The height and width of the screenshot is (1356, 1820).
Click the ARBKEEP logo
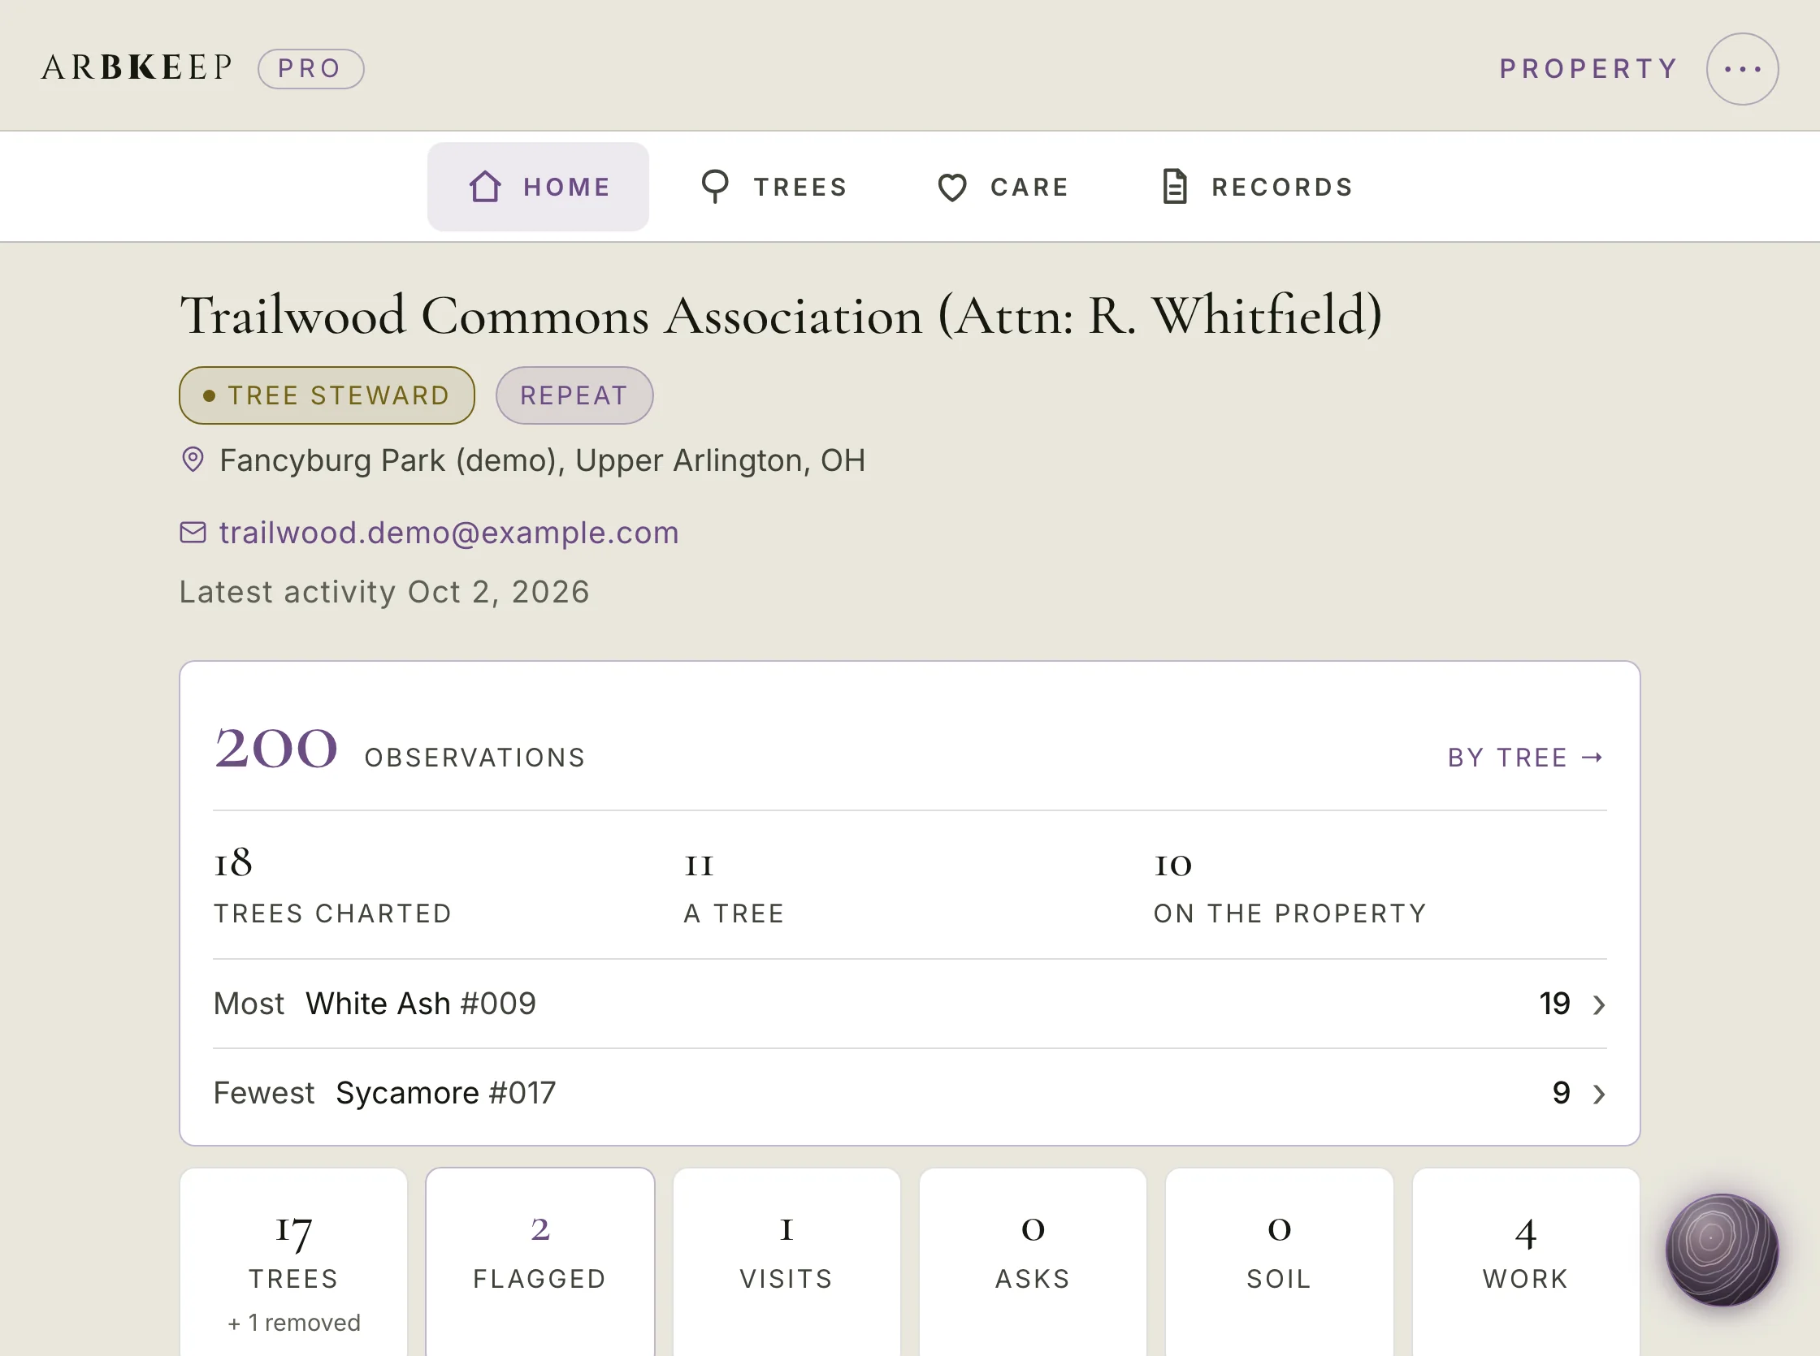coord(137,68)
